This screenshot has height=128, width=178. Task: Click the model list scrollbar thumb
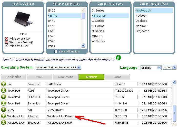(83, 16)
